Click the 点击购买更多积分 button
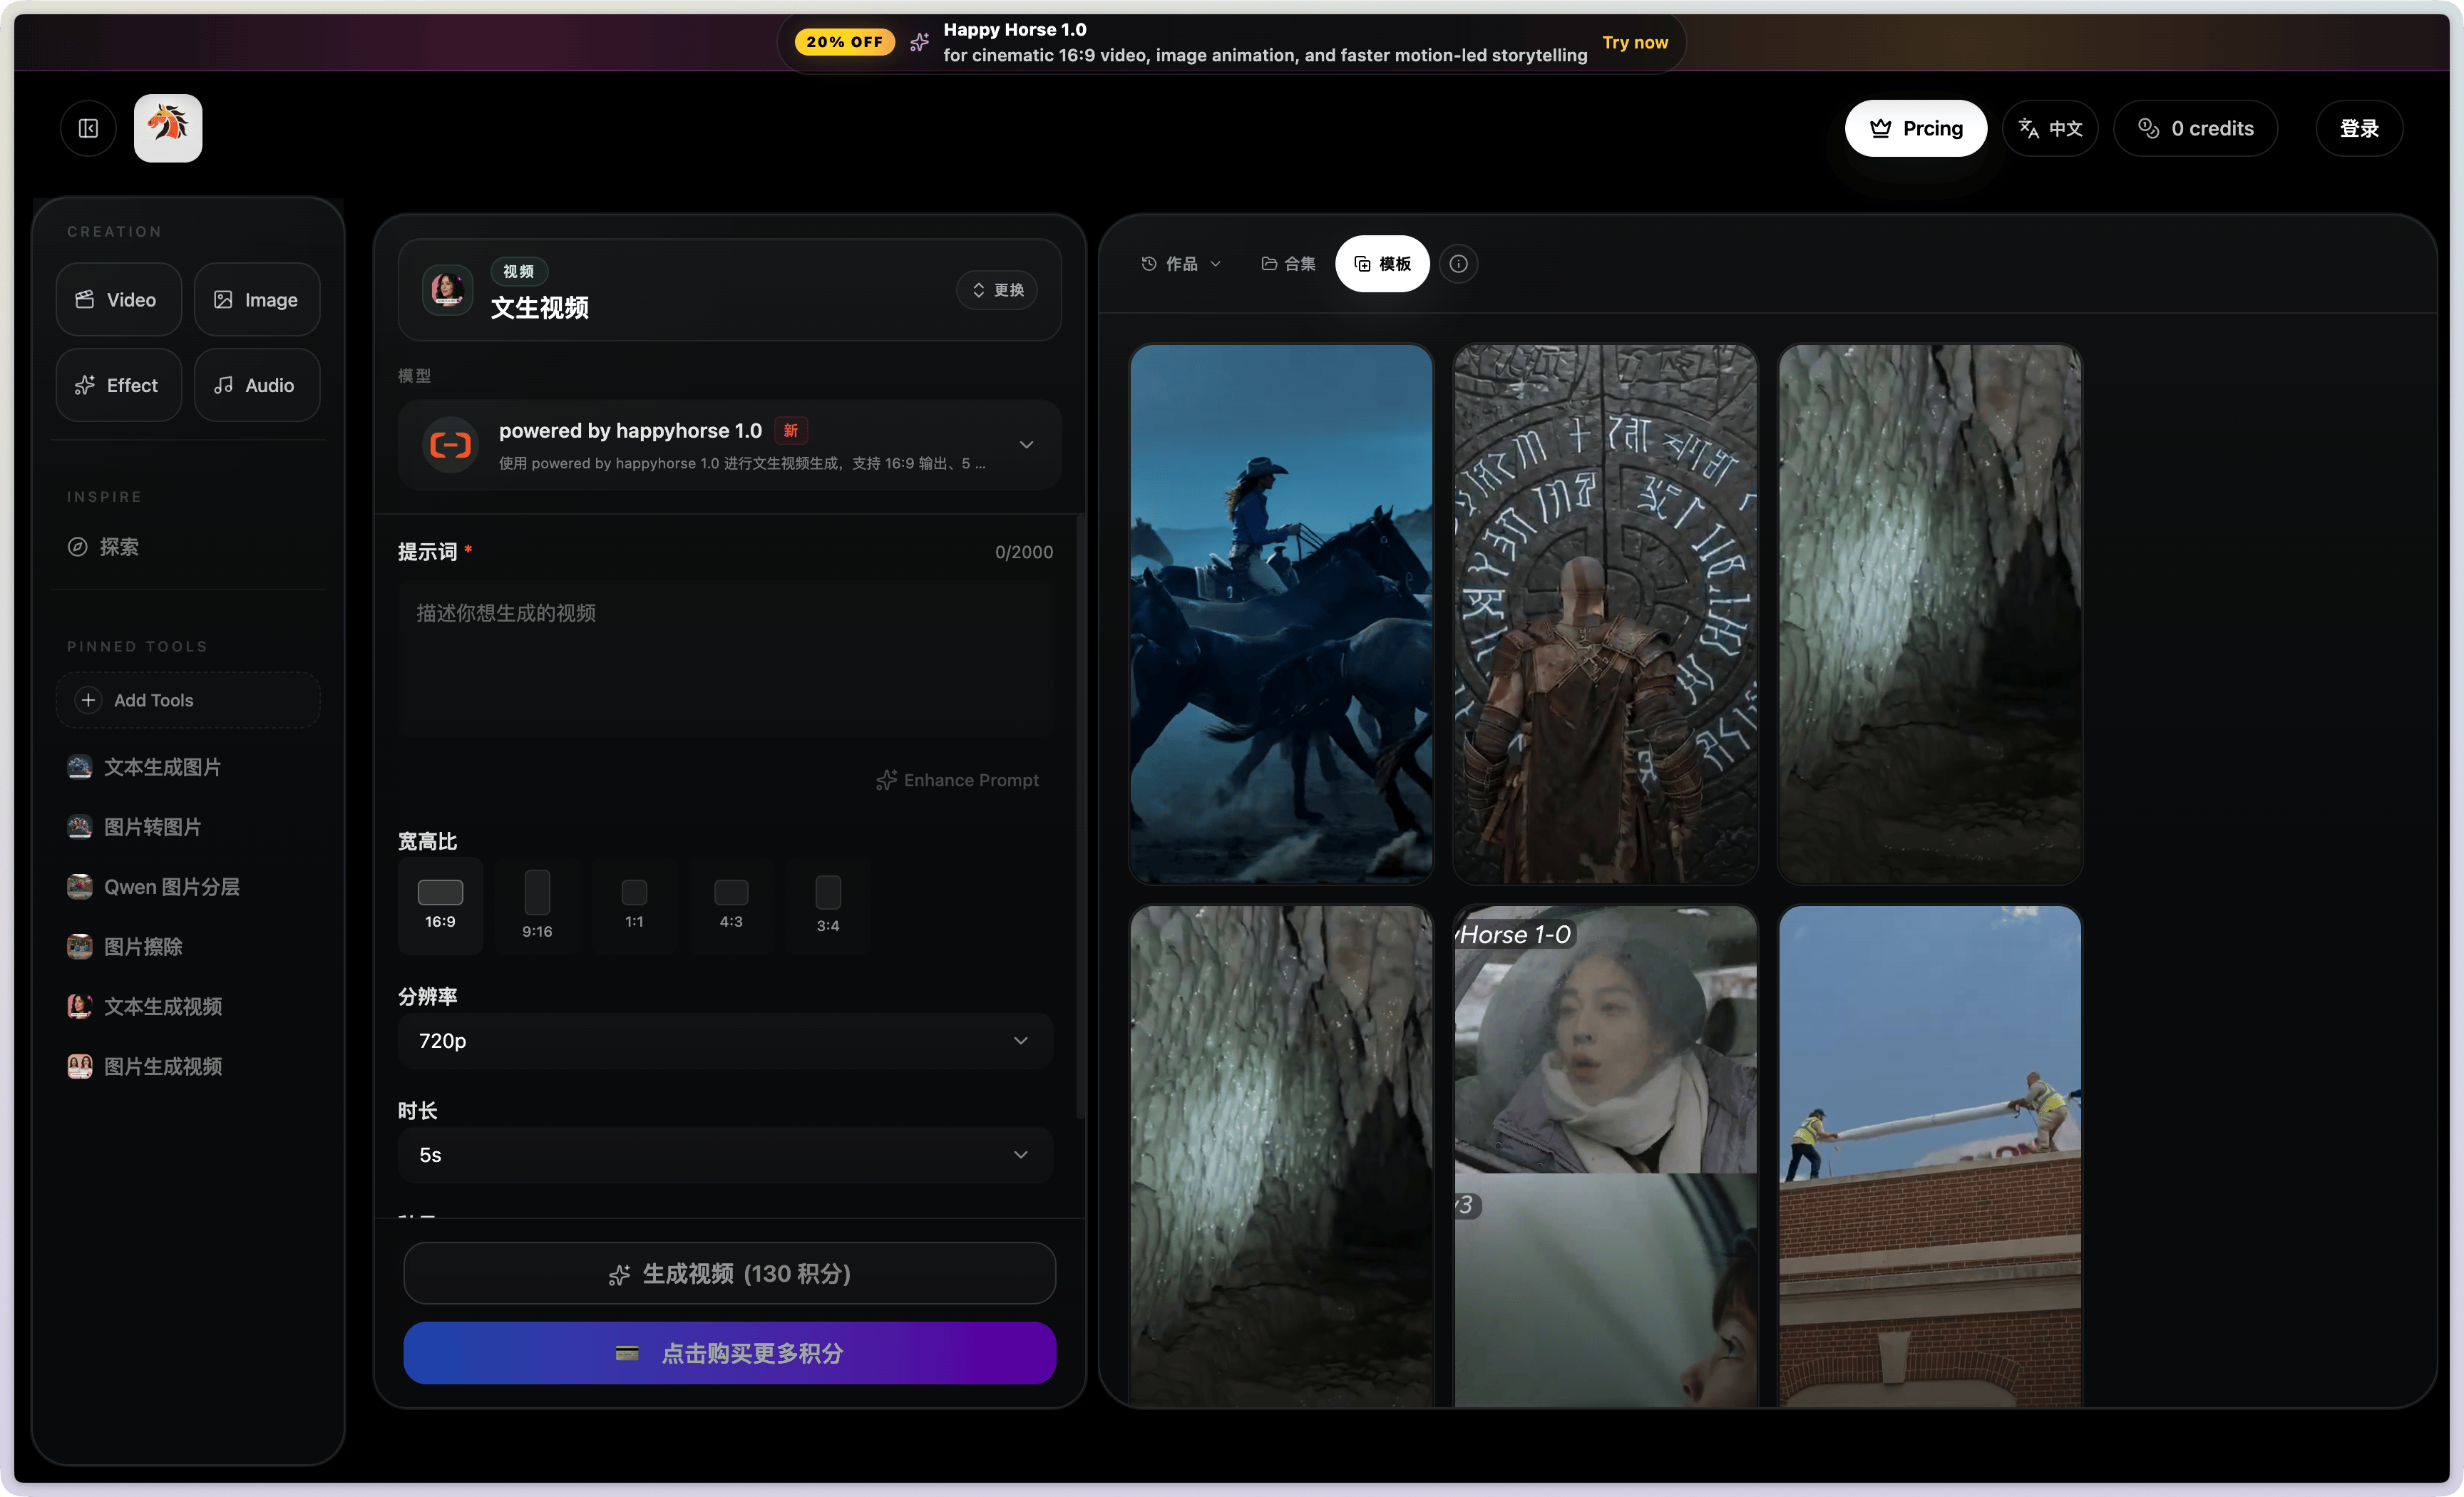This screenshot has height=1497, width=2464. pyautogui.click(x=729, y=1353)
